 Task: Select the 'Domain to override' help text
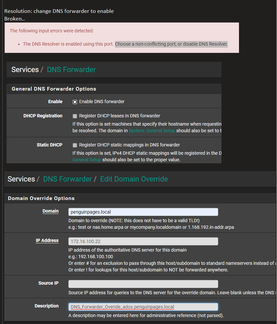tap(134, 221)
